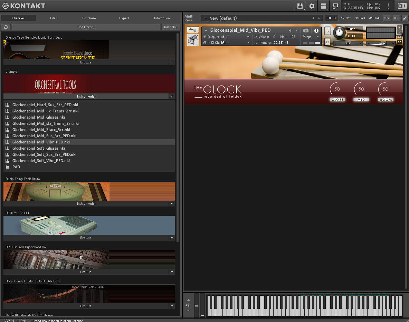Click the Tune knob
The width and height of the screenshot is (409, 322).
click(x=339, y=32)
